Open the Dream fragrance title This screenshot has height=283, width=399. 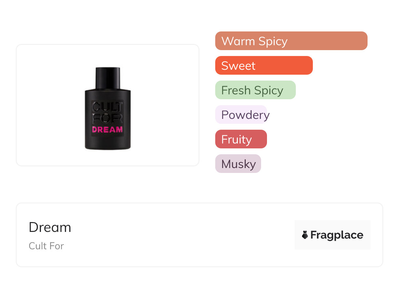pyautogui.click(x=50, y=227)
